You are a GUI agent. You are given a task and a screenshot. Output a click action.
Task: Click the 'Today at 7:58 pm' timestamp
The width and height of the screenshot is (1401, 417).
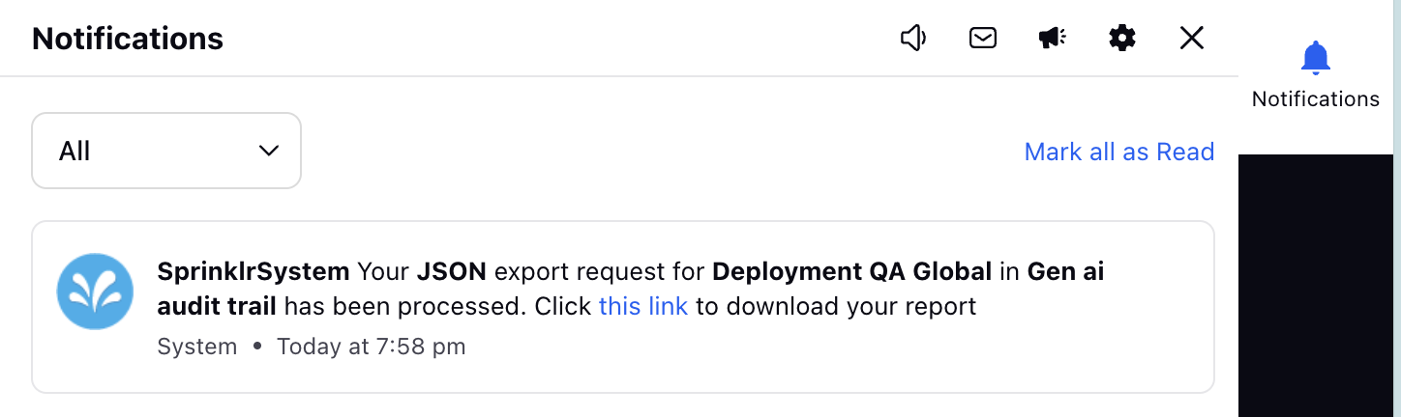coord(372,346)
